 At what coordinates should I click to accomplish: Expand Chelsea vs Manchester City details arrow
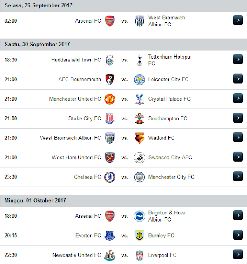[238, 176]
